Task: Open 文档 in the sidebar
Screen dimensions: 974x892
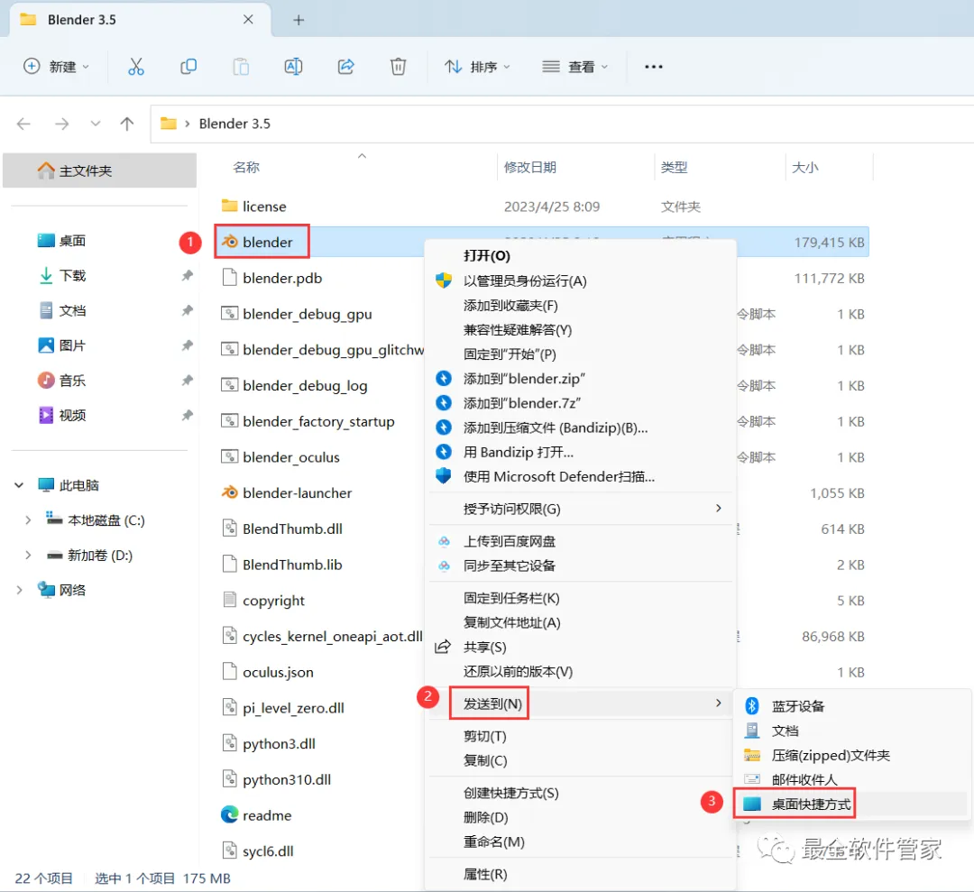Action: pos(61,310)
